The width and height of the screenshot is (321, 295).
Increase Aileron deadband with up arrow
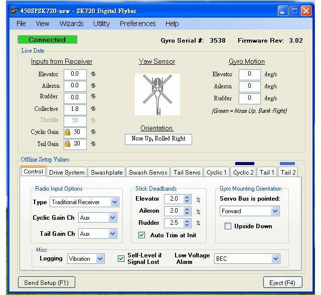(187, 209)
